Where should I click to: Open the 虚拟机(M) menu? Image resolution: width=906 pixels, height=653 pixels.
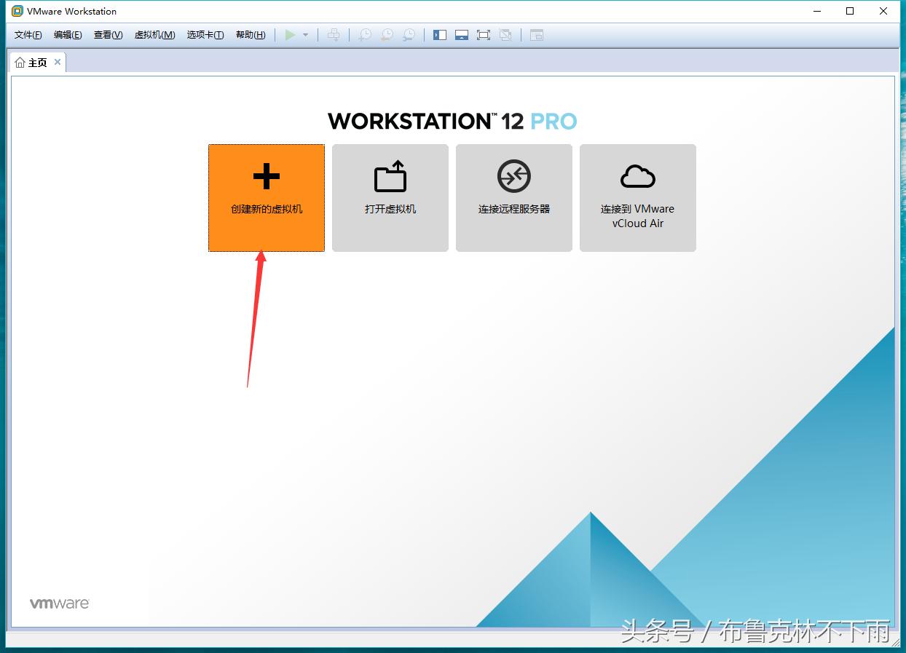[x=154, y=34]
